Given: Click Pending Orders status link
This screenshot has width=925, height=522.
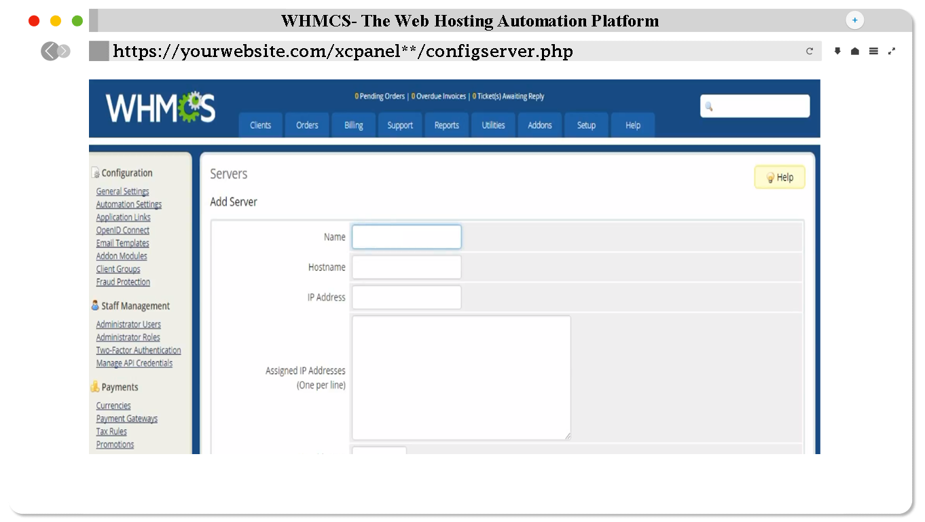Looking at the screenshot, I should (380, 96).
